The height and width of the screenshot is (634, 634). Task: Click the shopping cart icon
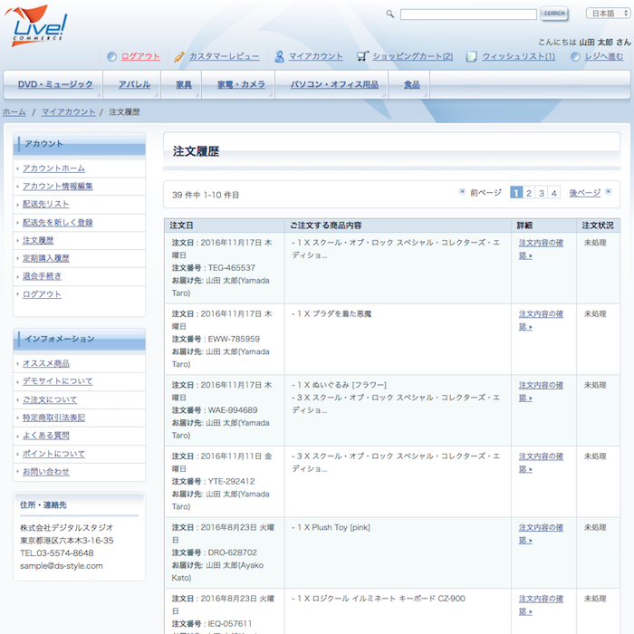362,57
